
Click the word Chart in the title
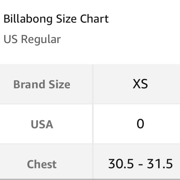coord(94,19)
